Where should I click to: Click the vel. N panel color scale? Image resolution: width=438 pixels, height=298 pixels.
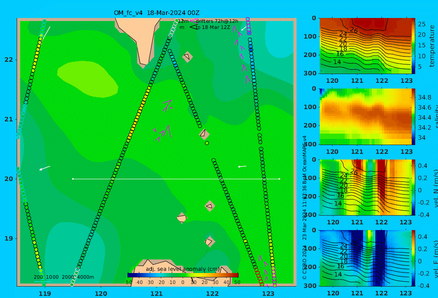point(413,187)
